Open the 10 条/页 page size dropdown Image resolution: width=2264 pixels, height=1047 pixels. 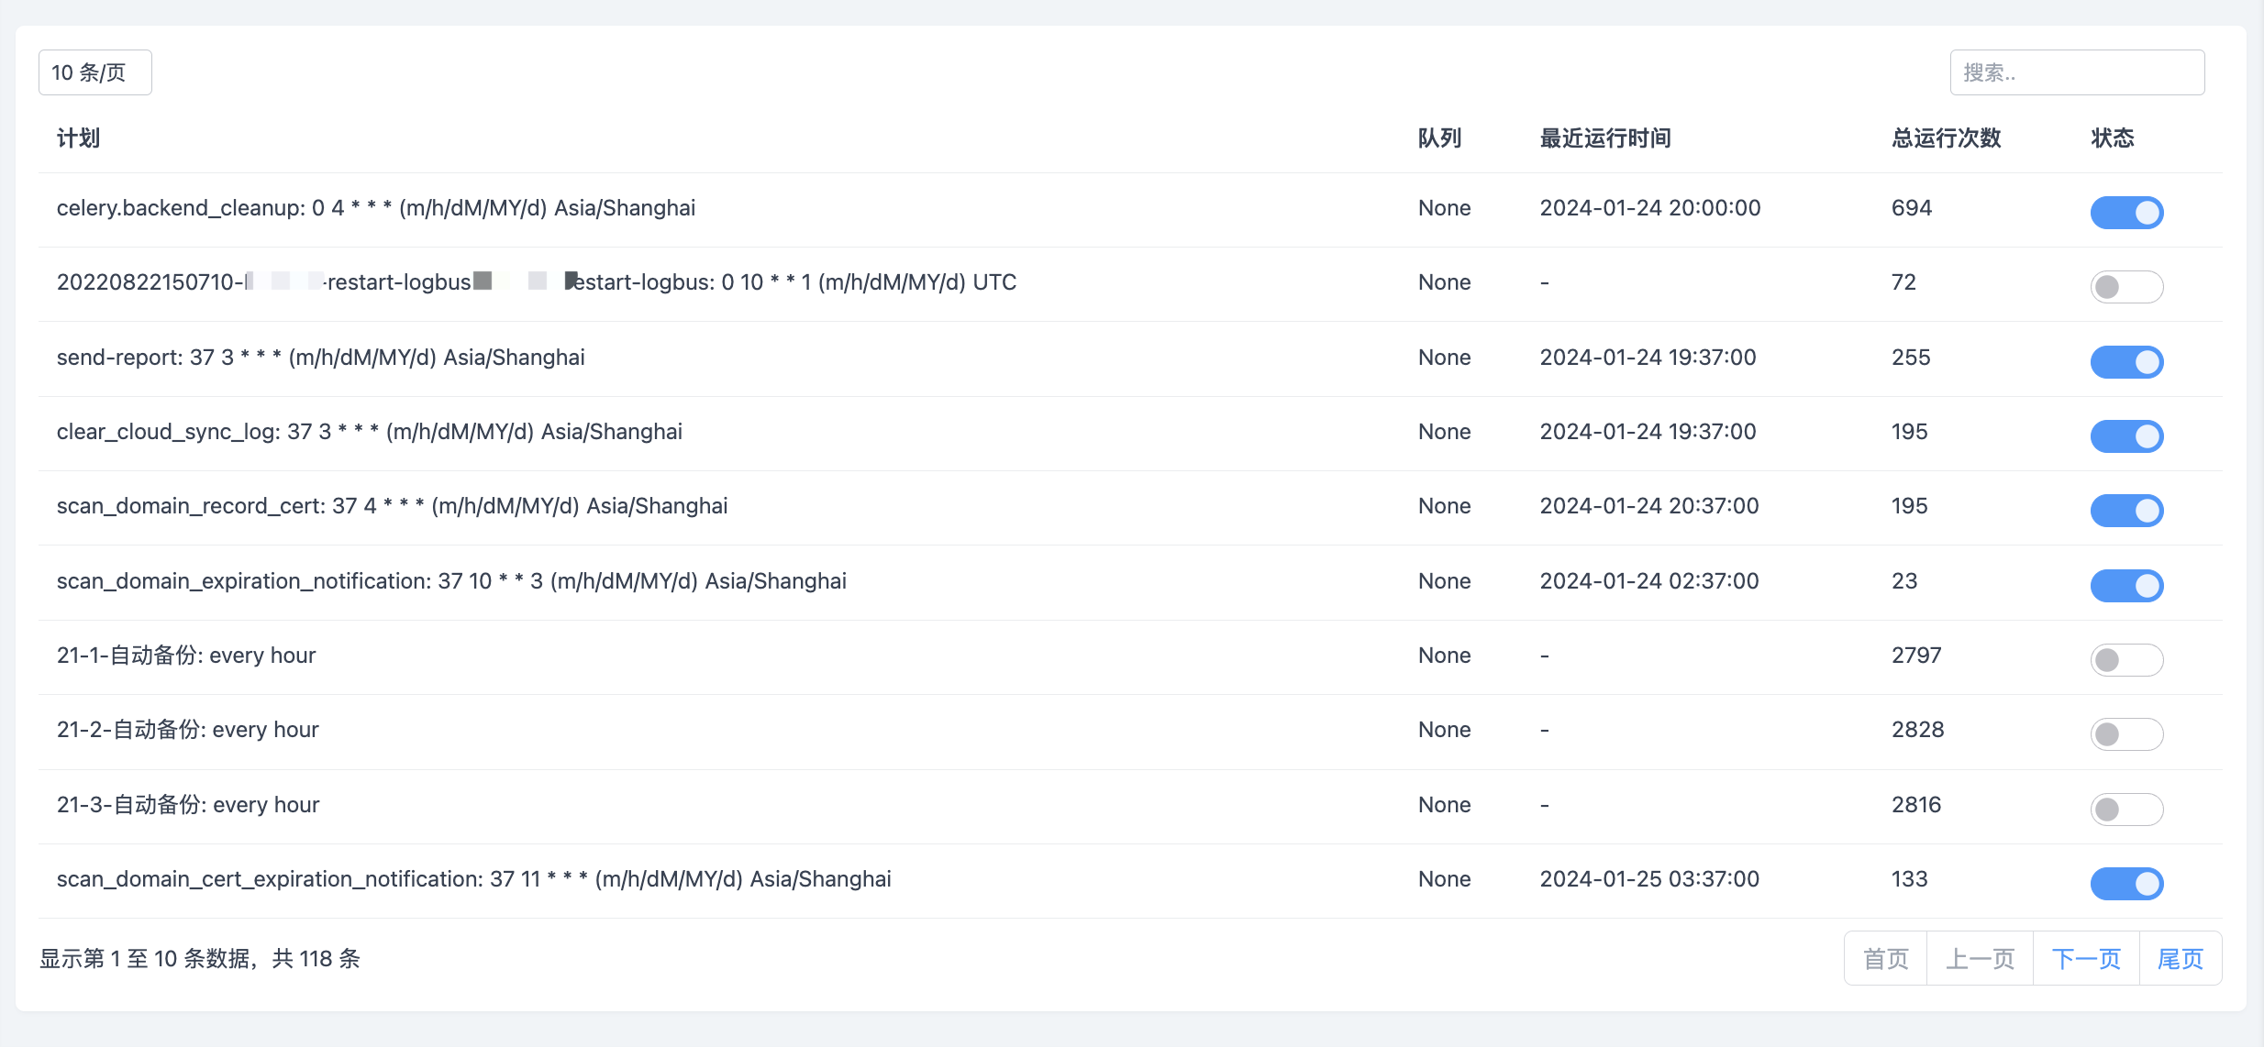point(94,72)
